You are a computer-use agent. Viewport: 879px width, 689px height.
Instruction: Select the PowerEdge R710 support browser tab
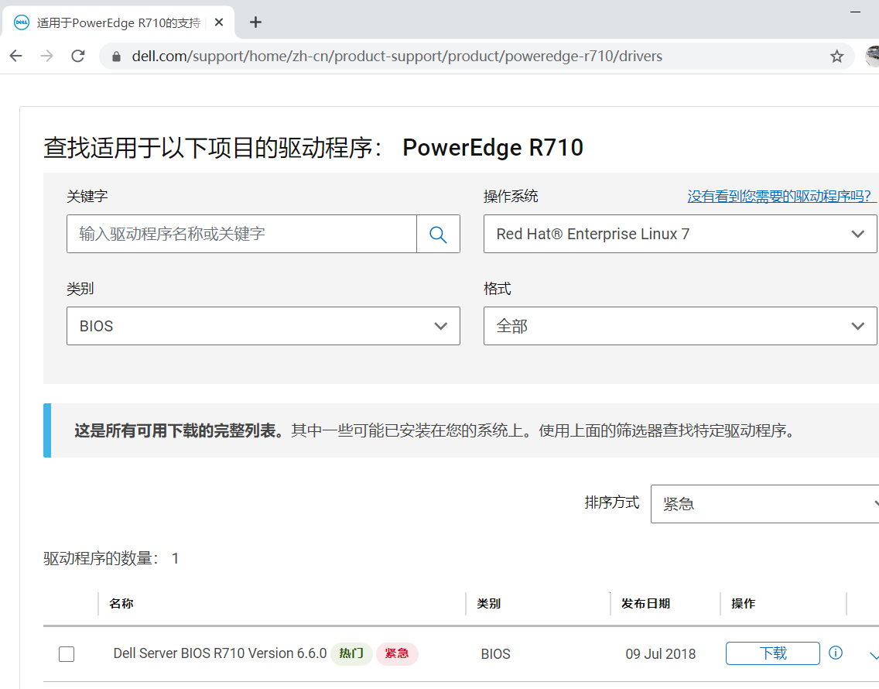click(x=116, y=22)
